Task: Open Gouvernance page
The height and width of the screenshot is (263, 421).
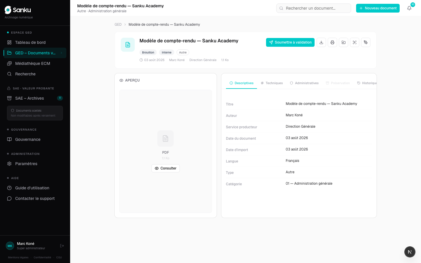Action: (x=35, y=139)
